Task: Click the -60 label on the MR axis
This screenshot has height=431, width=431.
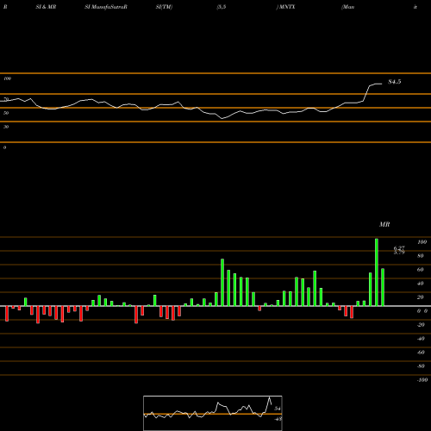Action: pyautogui.click(x=421, y=353)
